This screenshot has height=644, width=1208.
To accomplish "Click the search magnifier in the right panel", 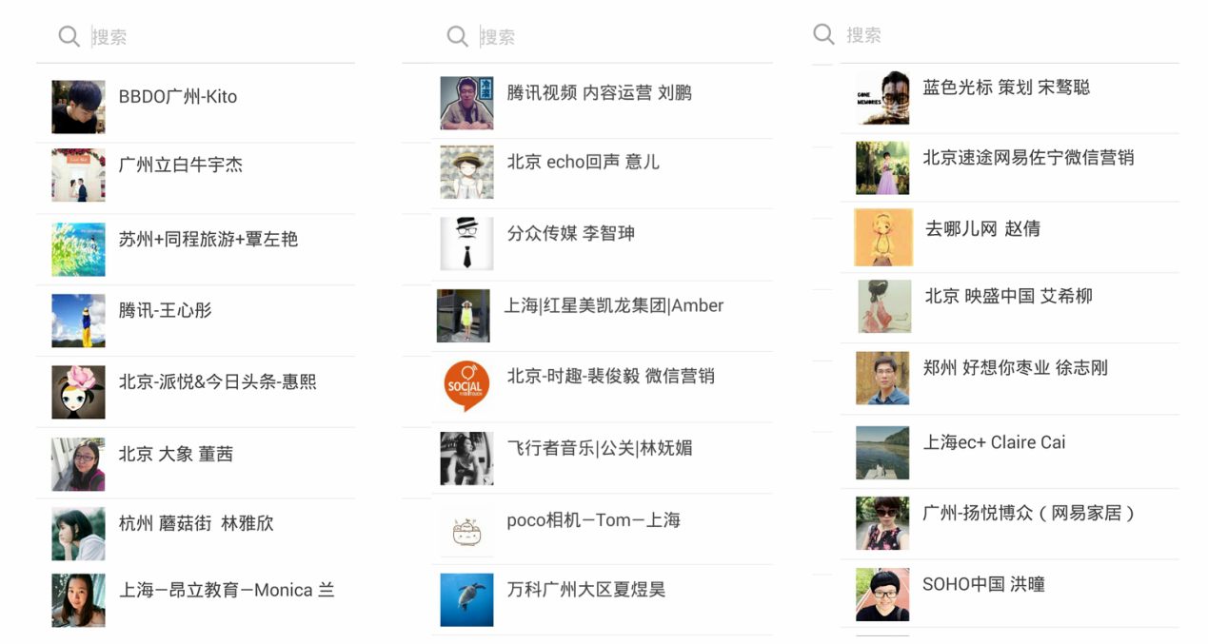I will (823, 34).
